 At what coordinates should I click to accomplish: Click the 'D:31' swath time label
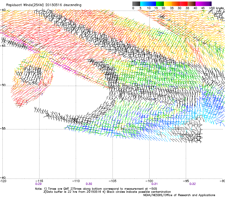click(154, 184)
